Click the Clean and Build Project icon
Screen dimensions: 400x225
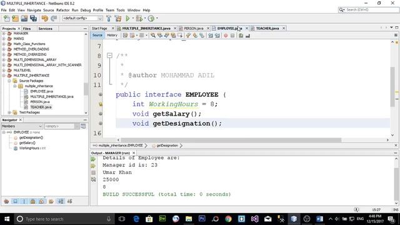click(x=118, y=18)
